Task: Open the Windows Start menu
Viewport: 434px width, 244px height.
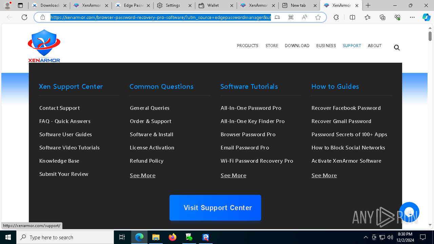Action: point(8,237)
